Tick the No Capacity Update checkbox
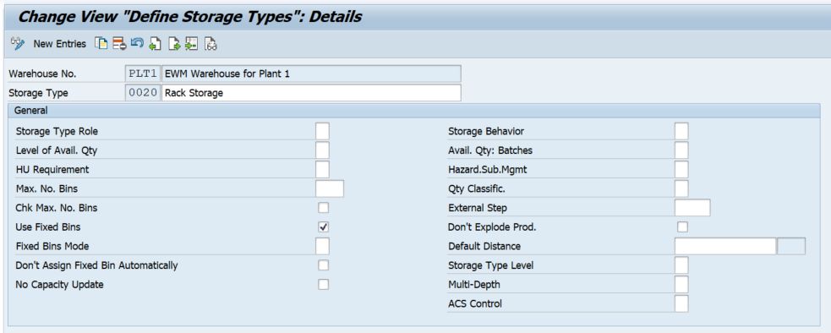831x333 pixels. point(323,285)
